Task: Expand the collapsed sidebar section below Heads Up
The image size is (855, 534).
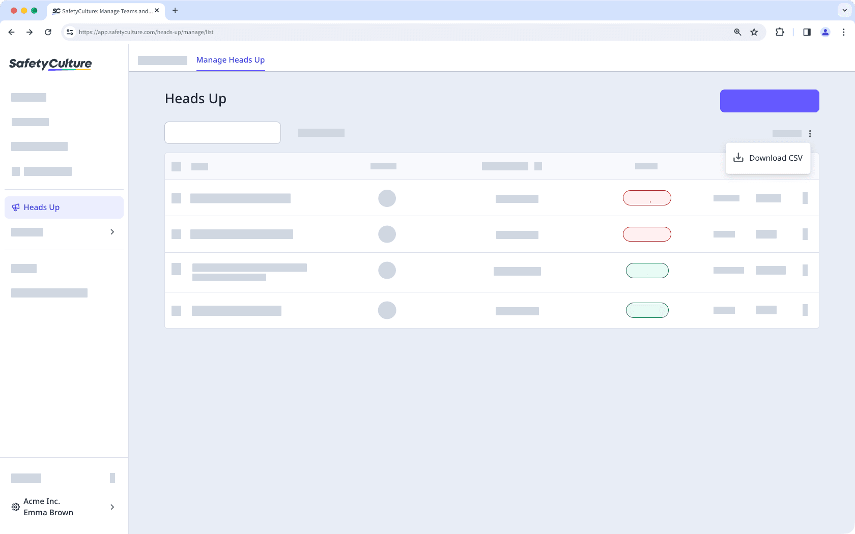Action: [x=112, y=231]
